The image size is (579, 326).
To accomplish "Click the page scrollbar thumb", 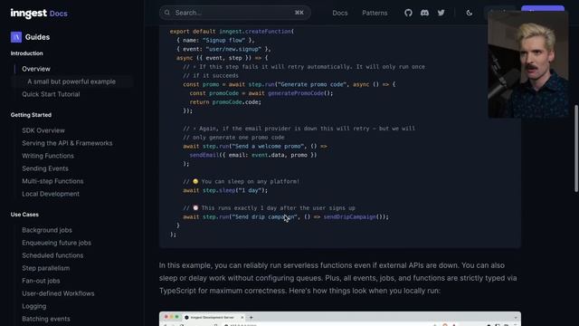I will [x=576, y=149].
